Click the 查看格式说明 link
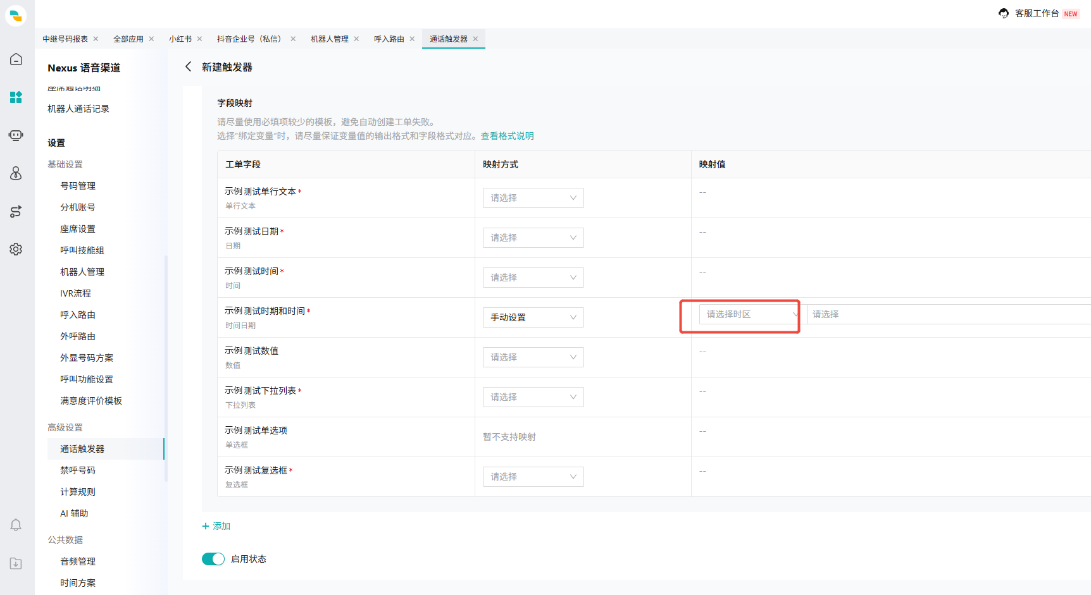 [507, 136]
